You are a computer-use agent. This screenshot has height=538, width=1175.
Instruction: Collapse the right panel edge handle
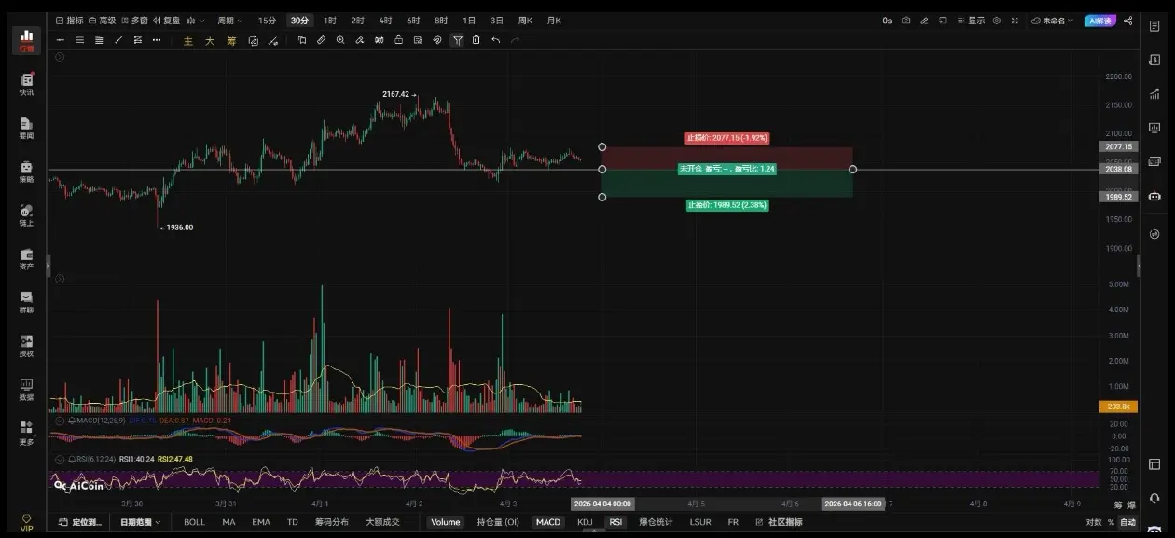click(1139, 266)
